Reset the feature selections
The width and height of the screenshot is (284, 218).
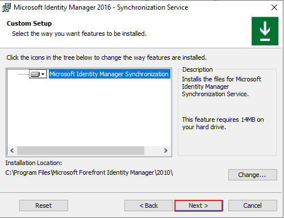[x=44, y=205]
